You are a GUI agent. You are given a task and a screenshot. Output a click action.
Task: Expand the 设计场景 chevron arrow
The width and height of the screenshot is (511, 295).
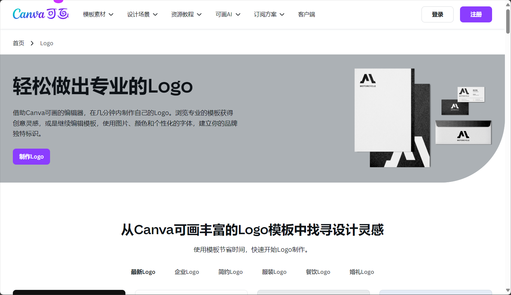tap(155, 14)
